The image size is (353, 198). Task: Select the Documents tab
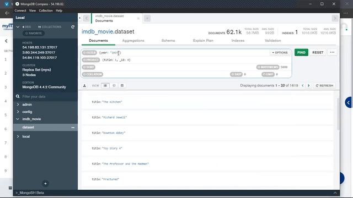(98, 40)
